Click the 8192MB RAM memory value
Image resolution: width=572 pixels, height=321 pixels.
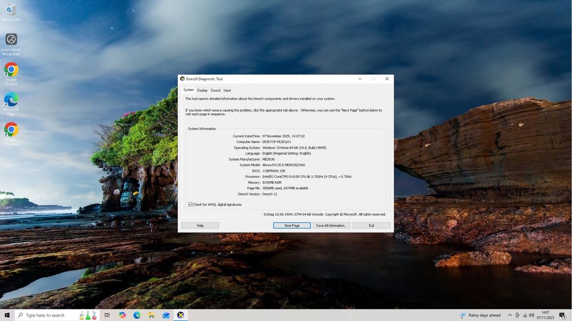272,183
